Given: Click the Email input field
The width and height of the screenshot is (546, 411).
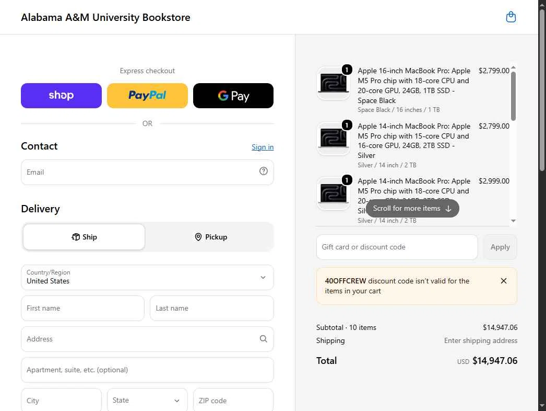Looking at the screenshot, I should [147, 173].
